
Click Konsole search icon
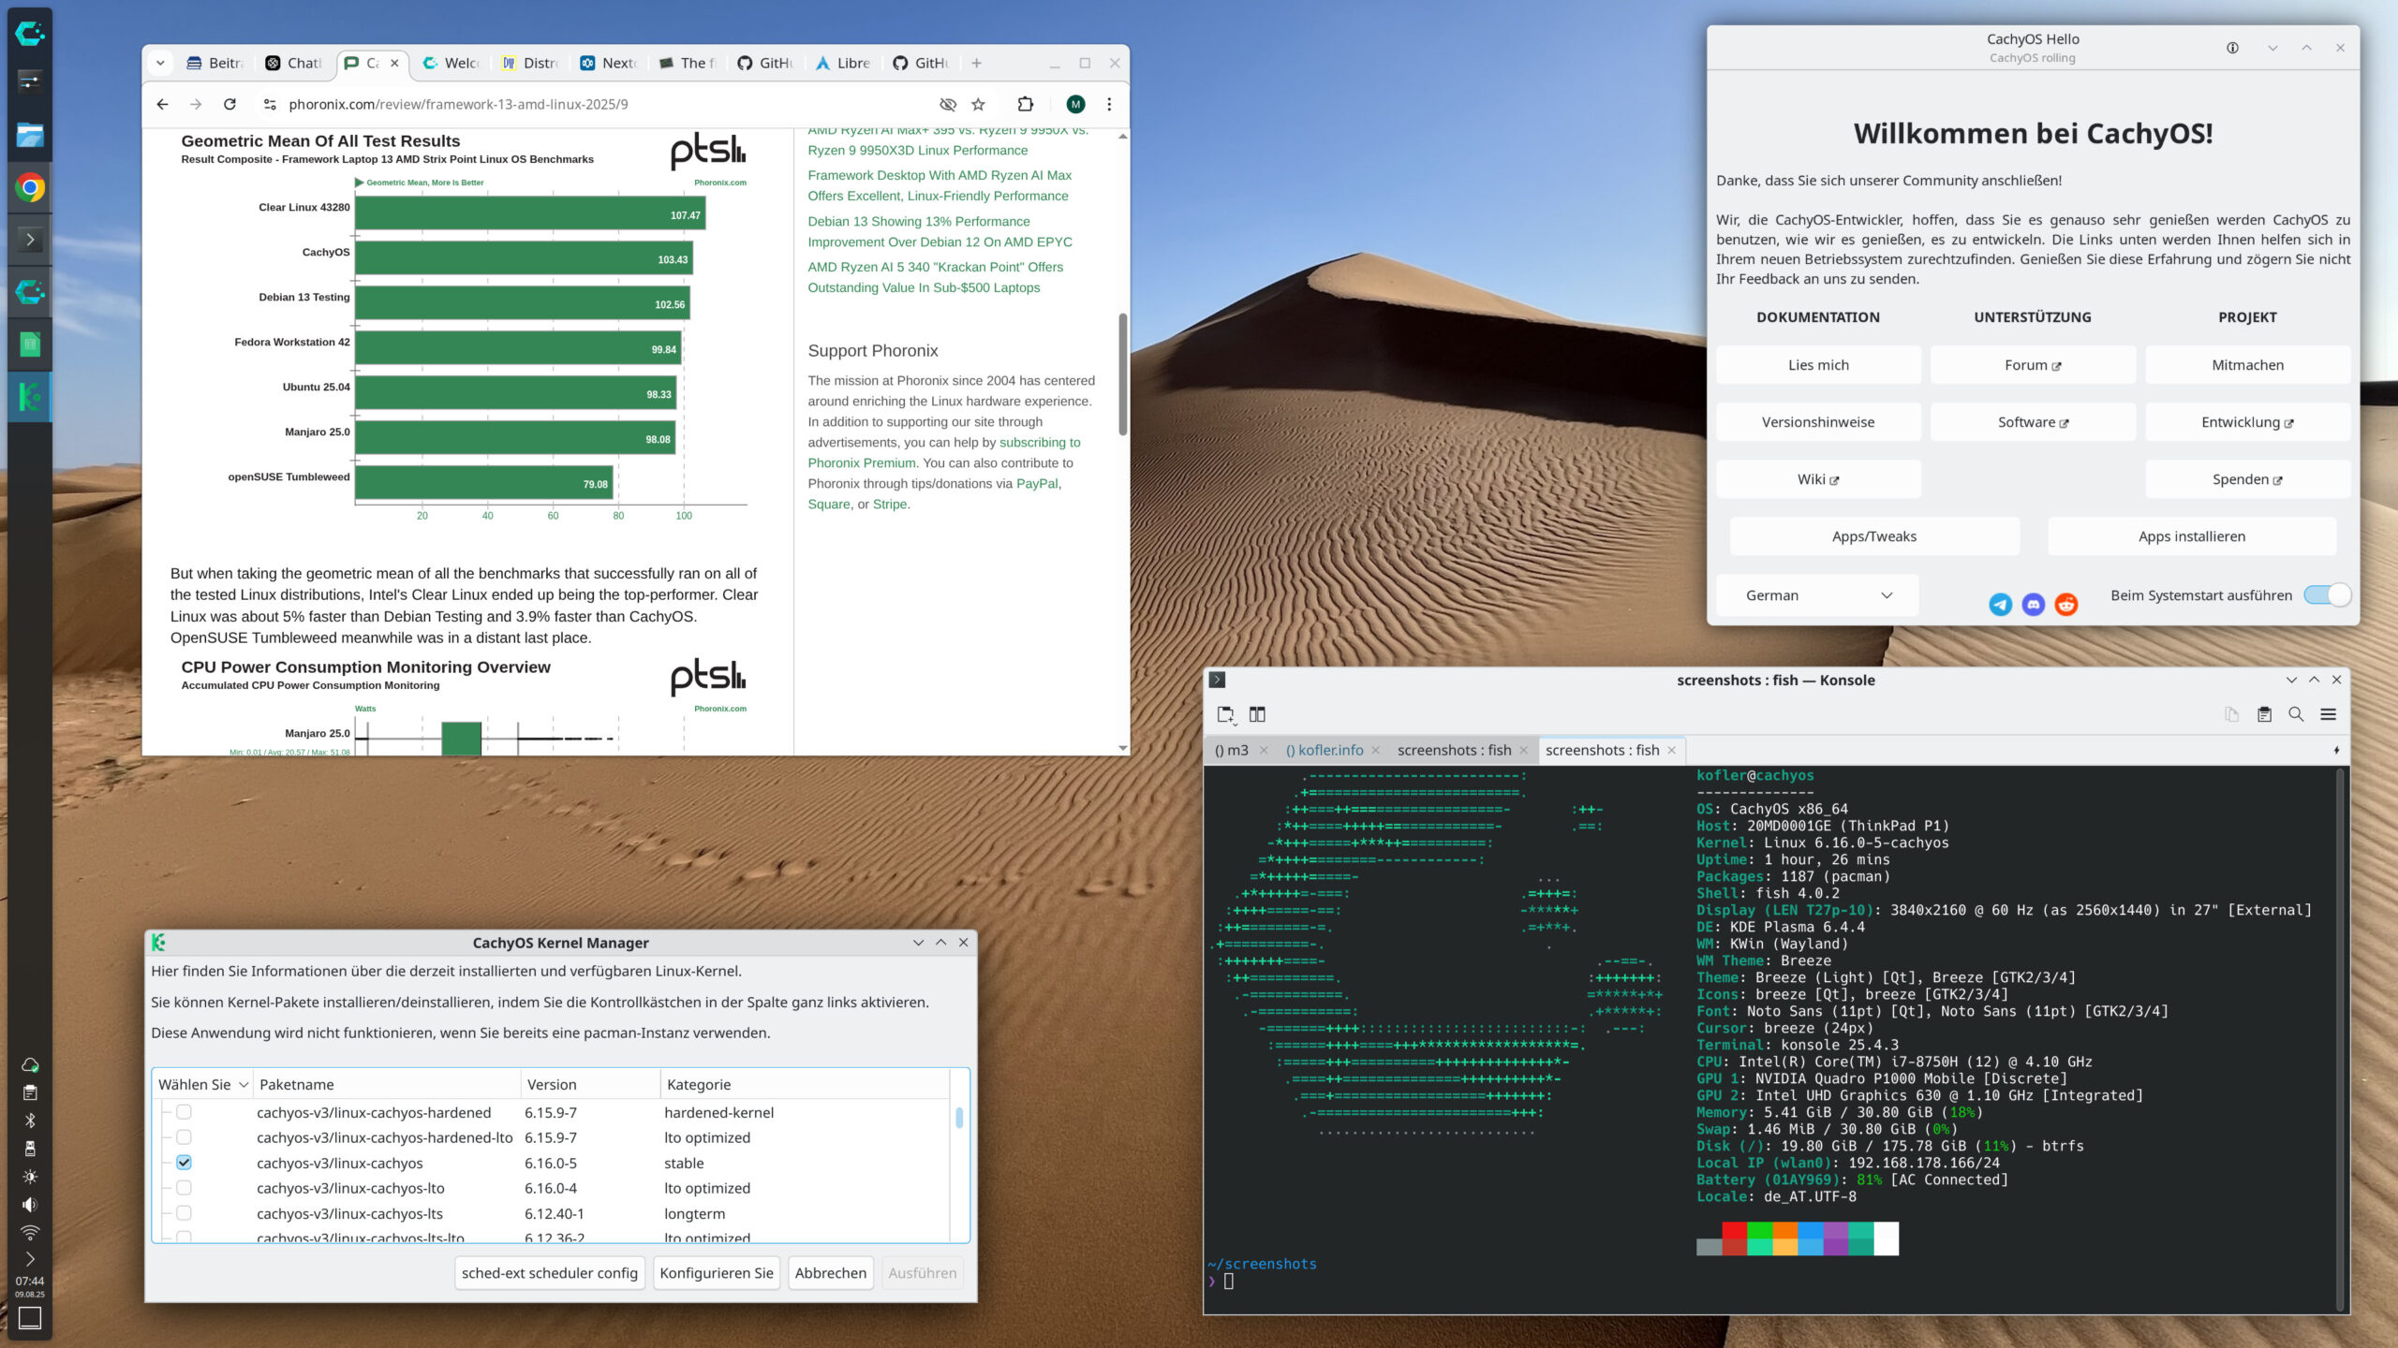[2296, 714]
